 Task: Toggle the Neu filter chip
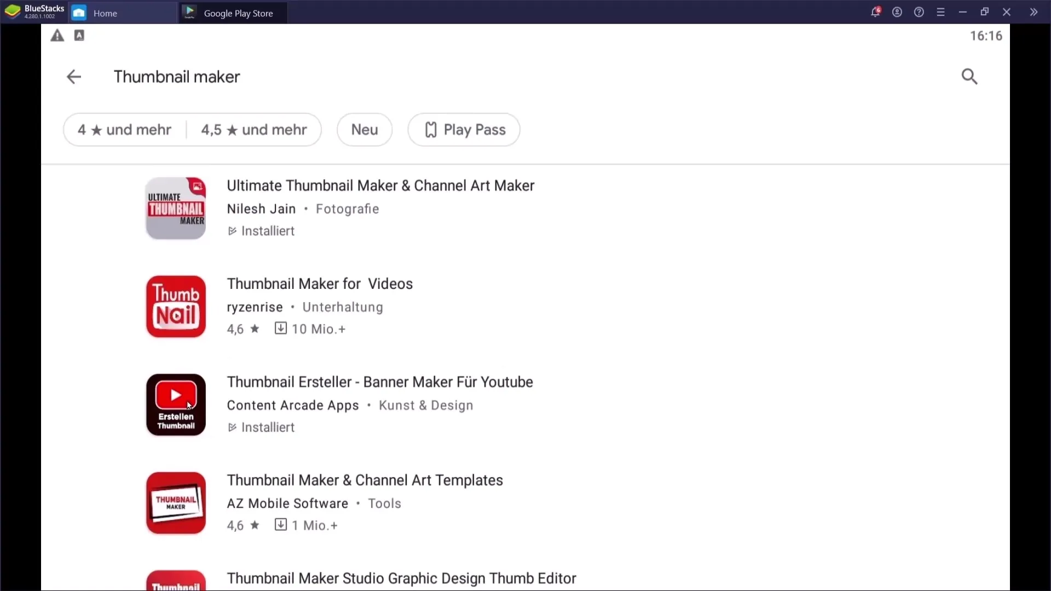click(x=365, y=130)
